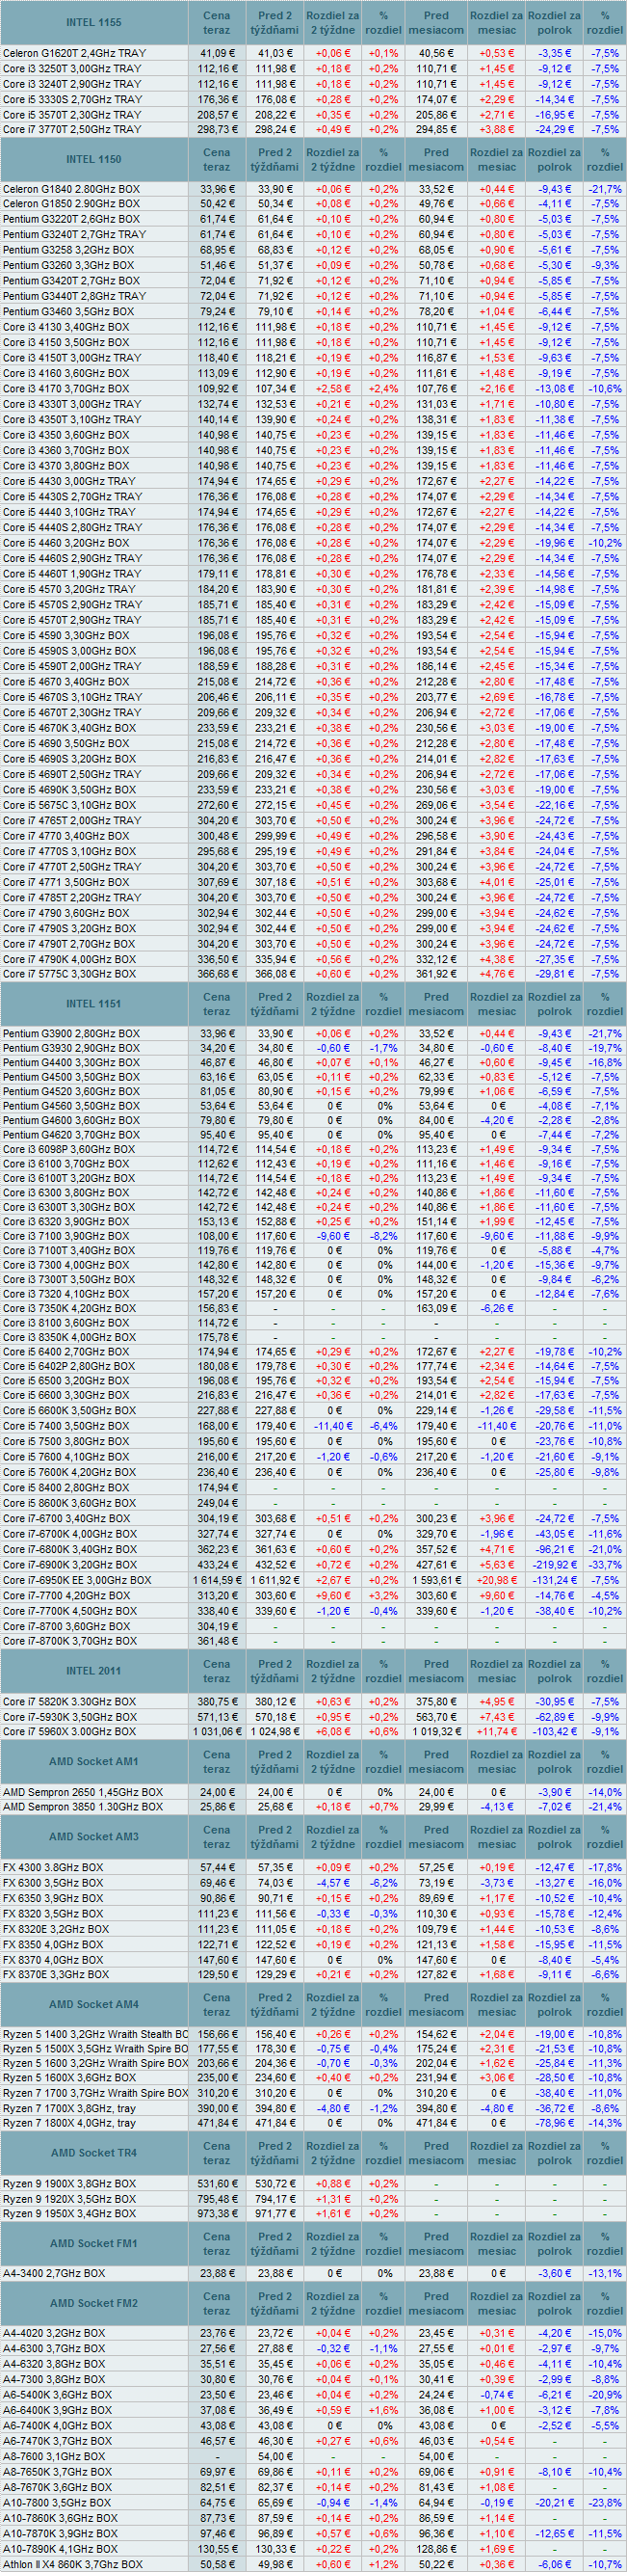The image size is (627, 2572).
Task: Select the A6-7470K 3,7GHz BOX row name
Action: tap(57, 2440)
